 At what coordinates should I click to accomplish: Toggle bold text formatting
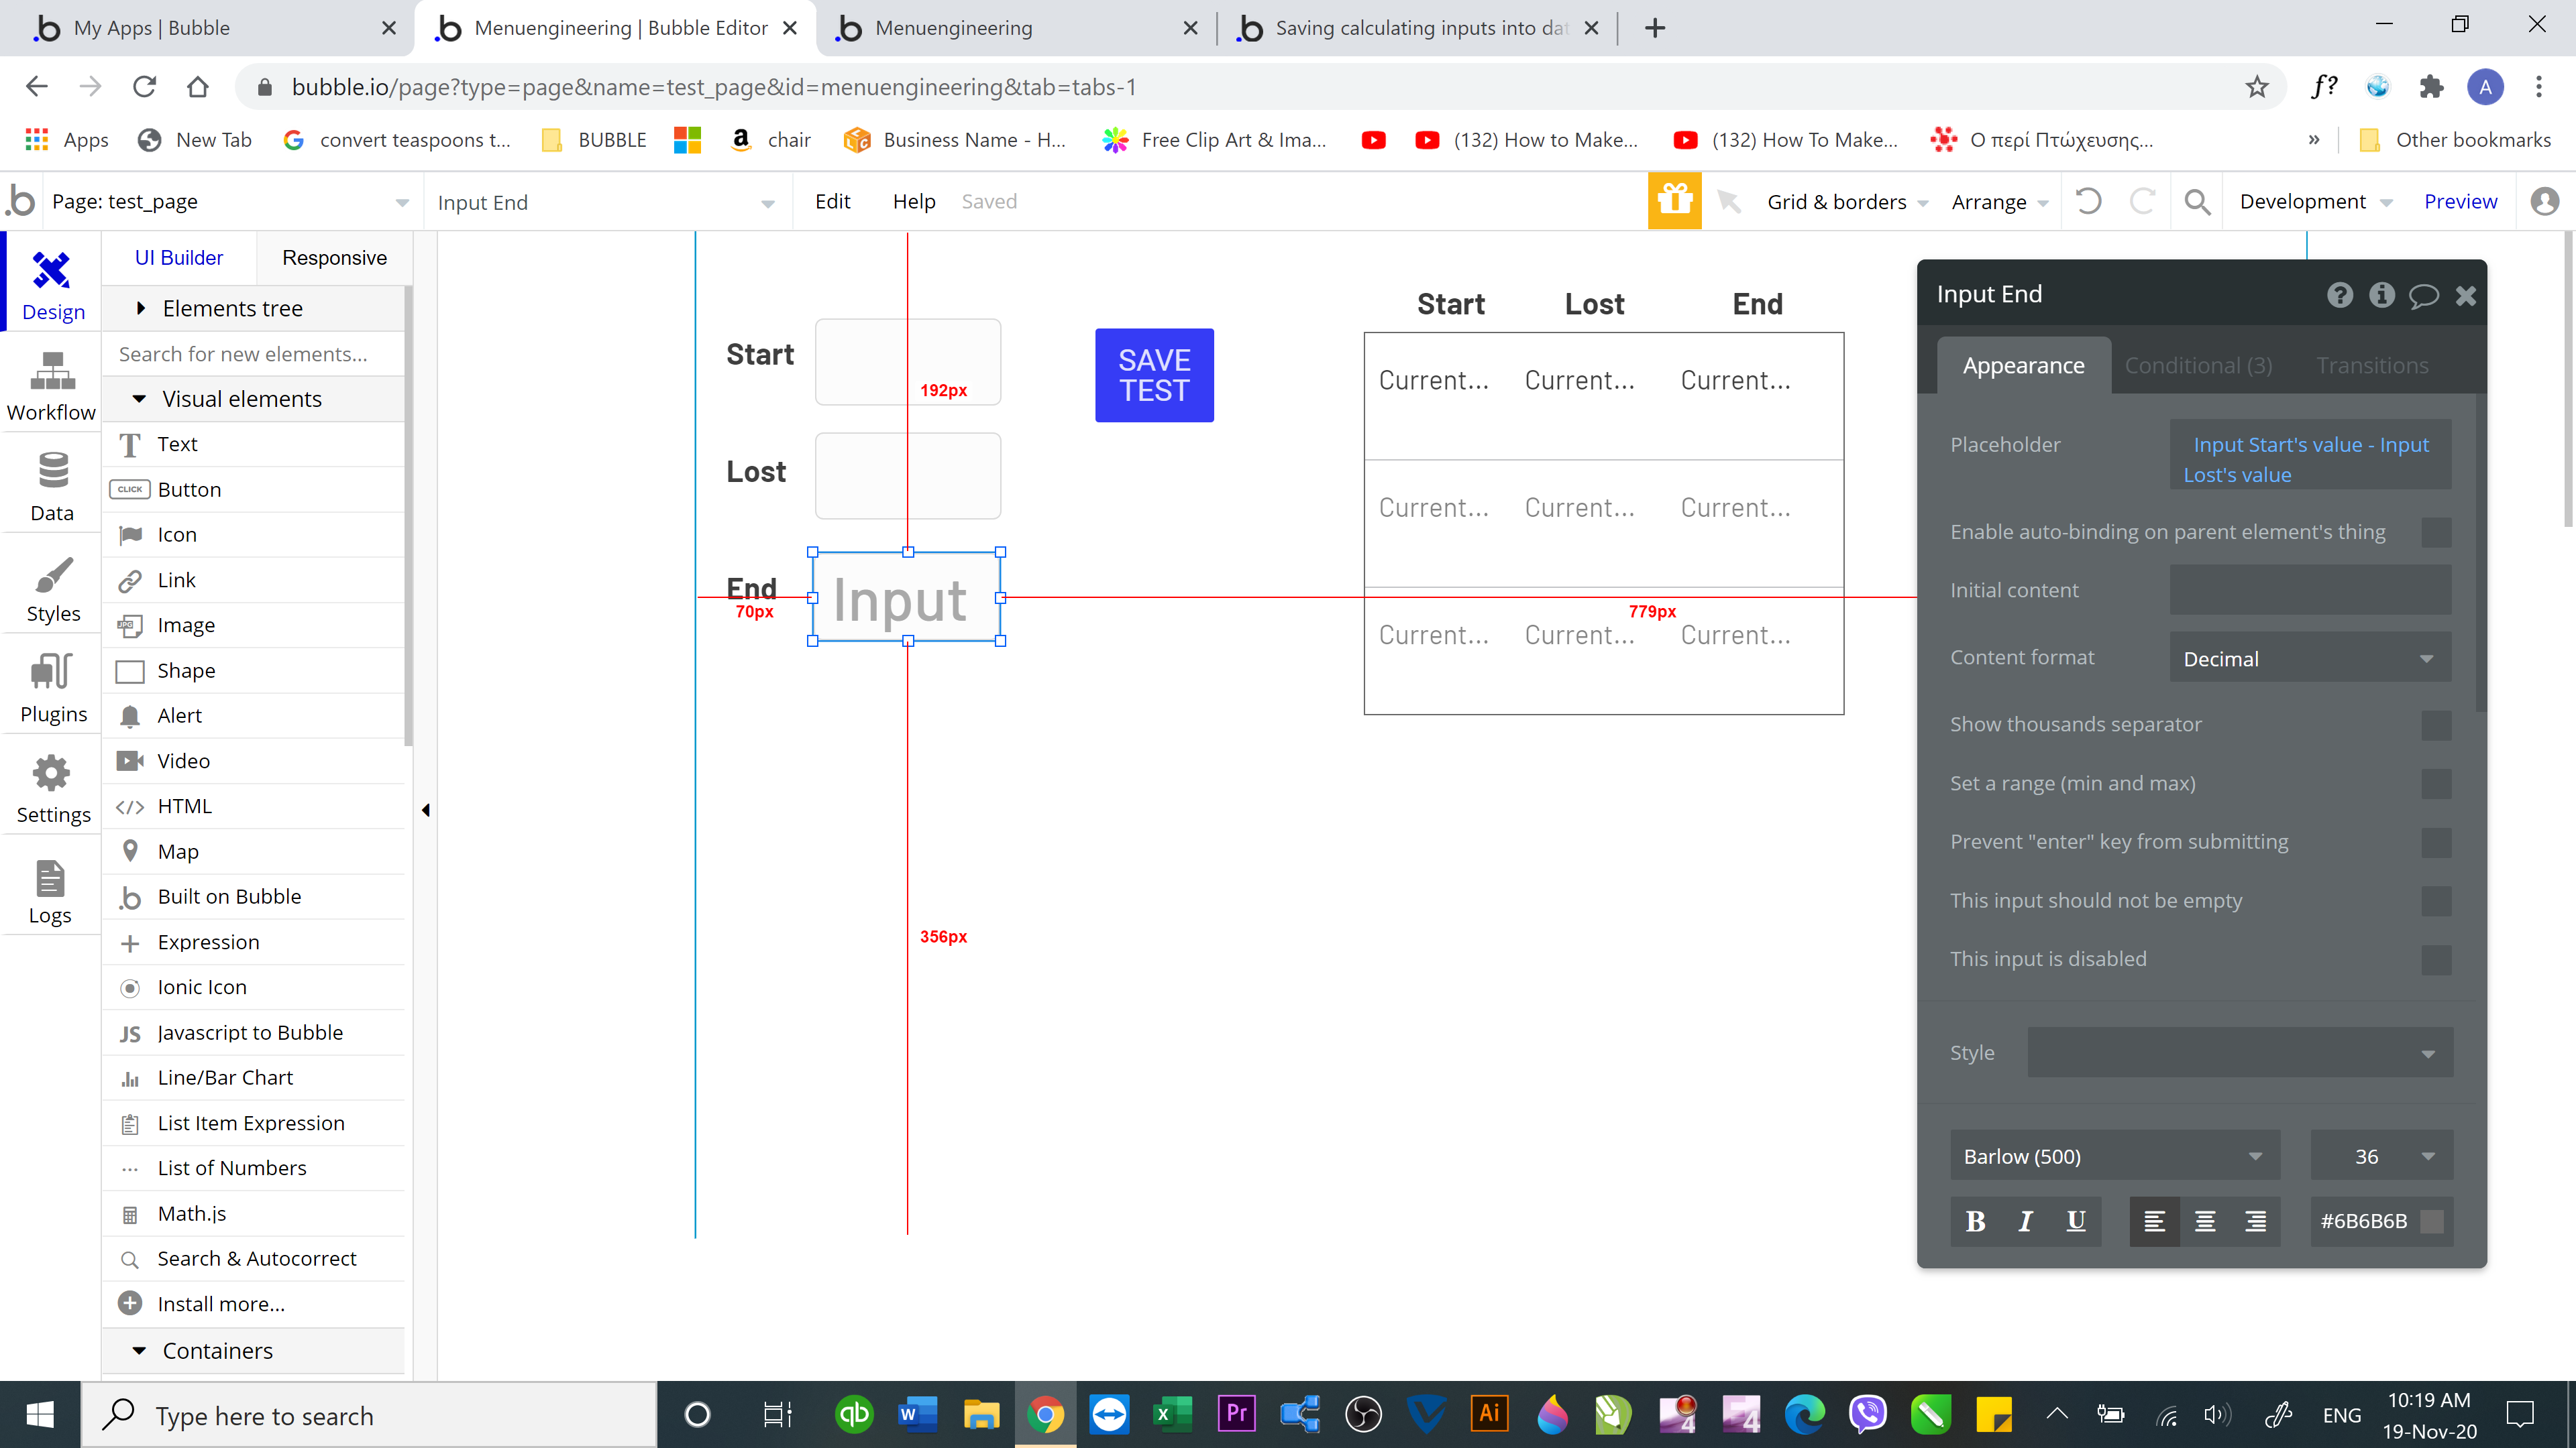click(1975, 1220)
